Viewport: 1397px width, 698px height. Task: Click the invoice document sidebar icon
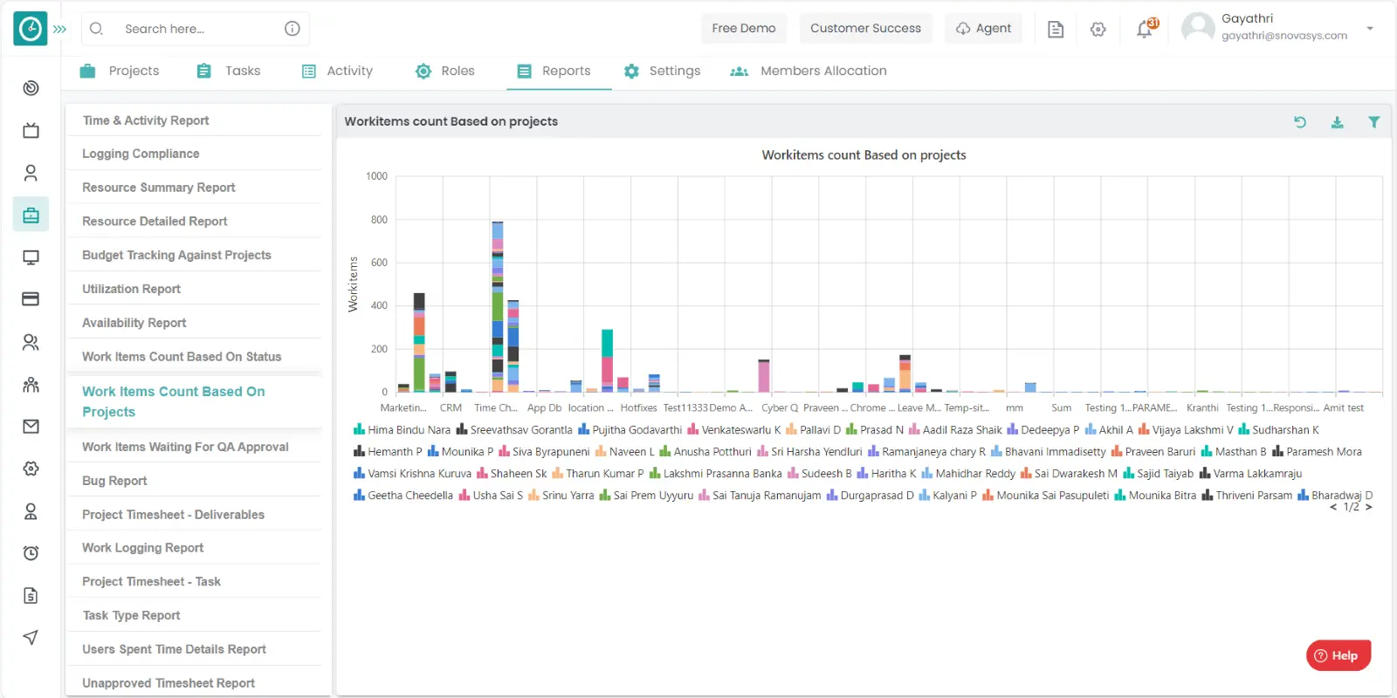point(31,596)
